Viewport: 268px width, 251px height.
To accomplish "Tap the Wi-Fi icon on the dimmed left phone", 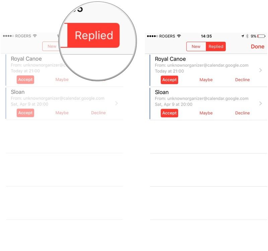I will point(35,36).
